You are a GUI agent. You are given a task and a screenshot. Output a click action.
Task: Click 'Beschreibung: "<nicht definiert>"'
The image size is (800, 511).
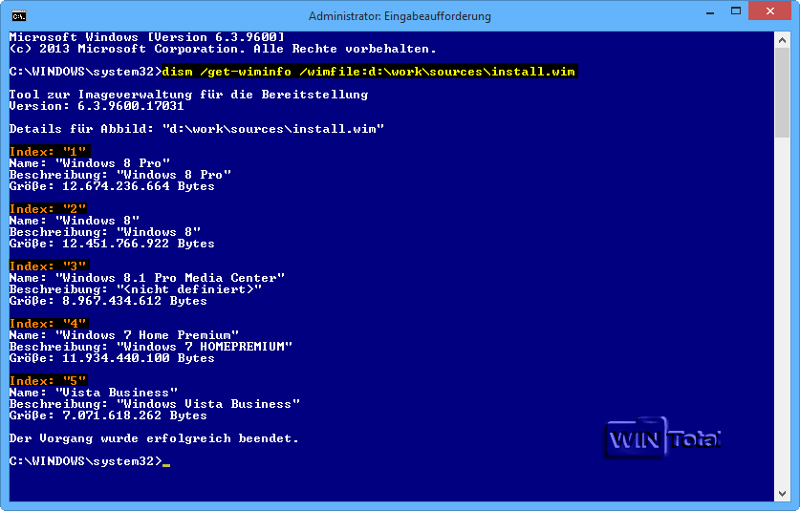(135, 289)
